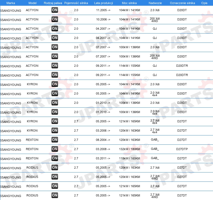
Task: Click ON badge for ACTYON 07.2007 200 Xdi 4WD
Action: pos(55,56)
